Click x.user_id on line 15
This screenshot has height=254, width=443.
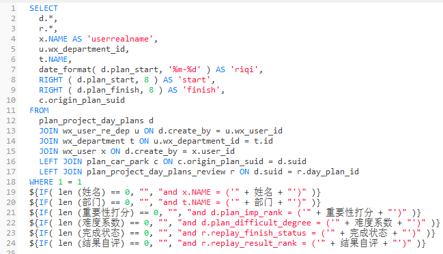(213, 151)
